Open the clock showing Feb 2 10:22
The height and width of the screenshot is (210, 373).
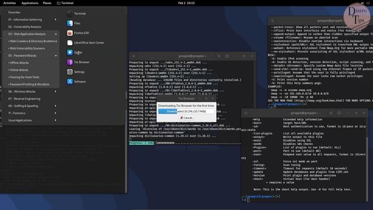186,3
